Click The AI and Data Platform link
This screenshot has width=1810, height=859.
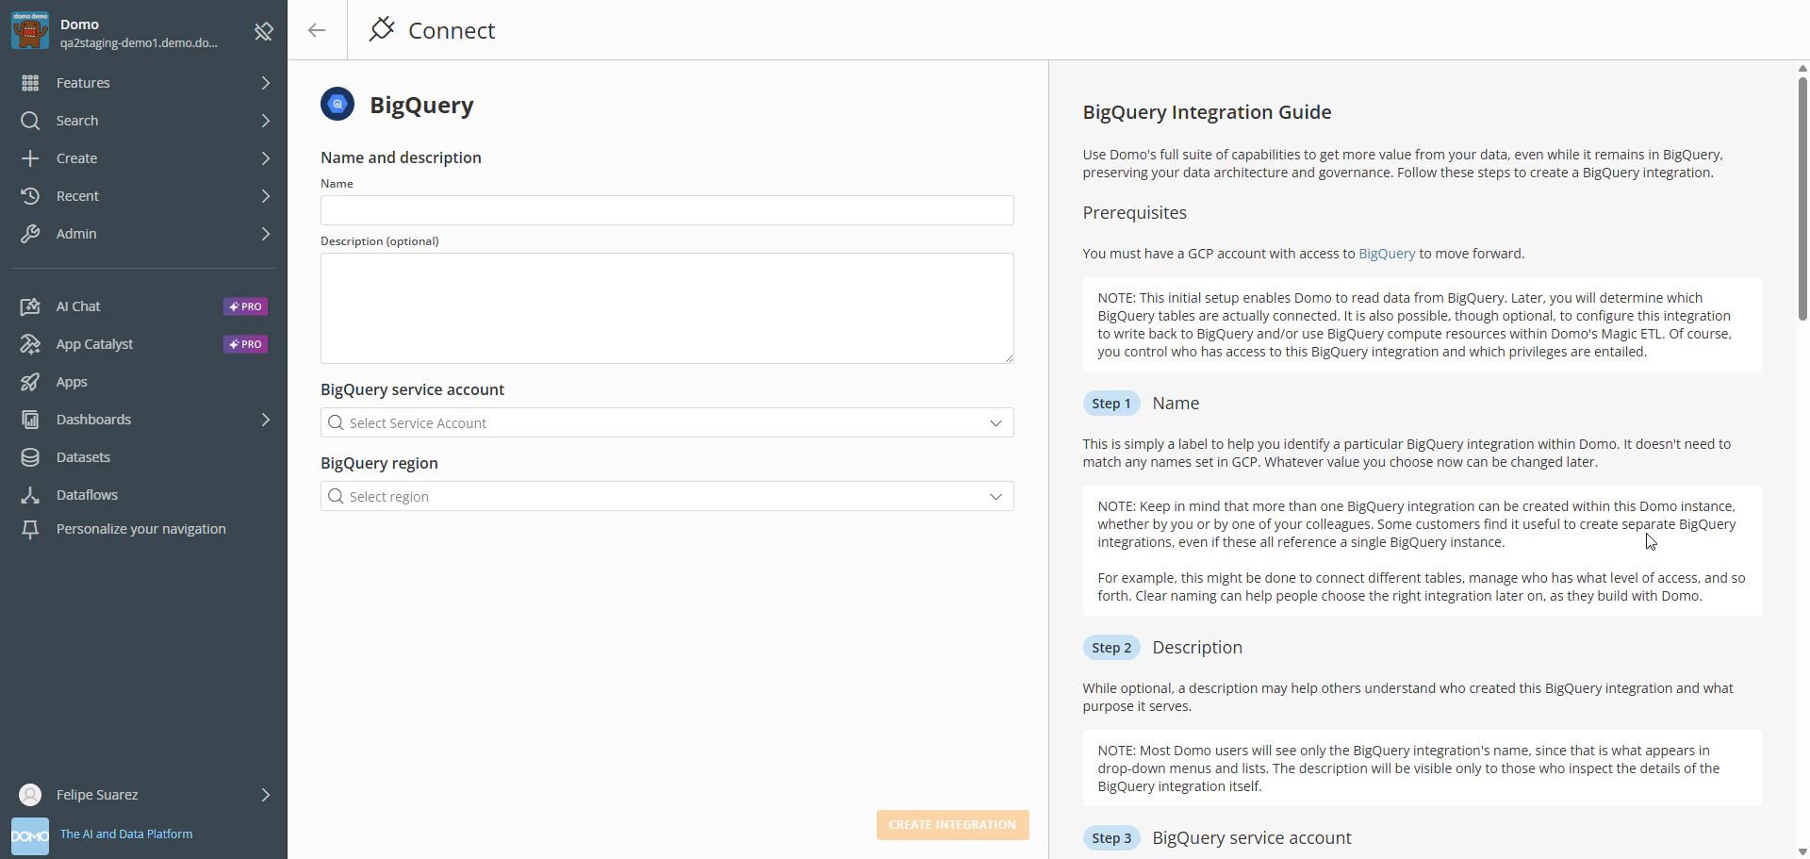click(126, 834)
